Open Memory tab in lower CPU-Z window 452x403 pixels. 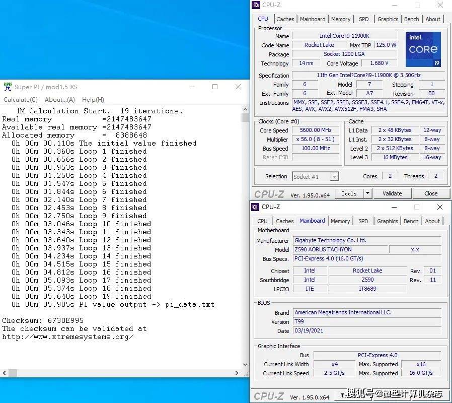pos(340,221)
